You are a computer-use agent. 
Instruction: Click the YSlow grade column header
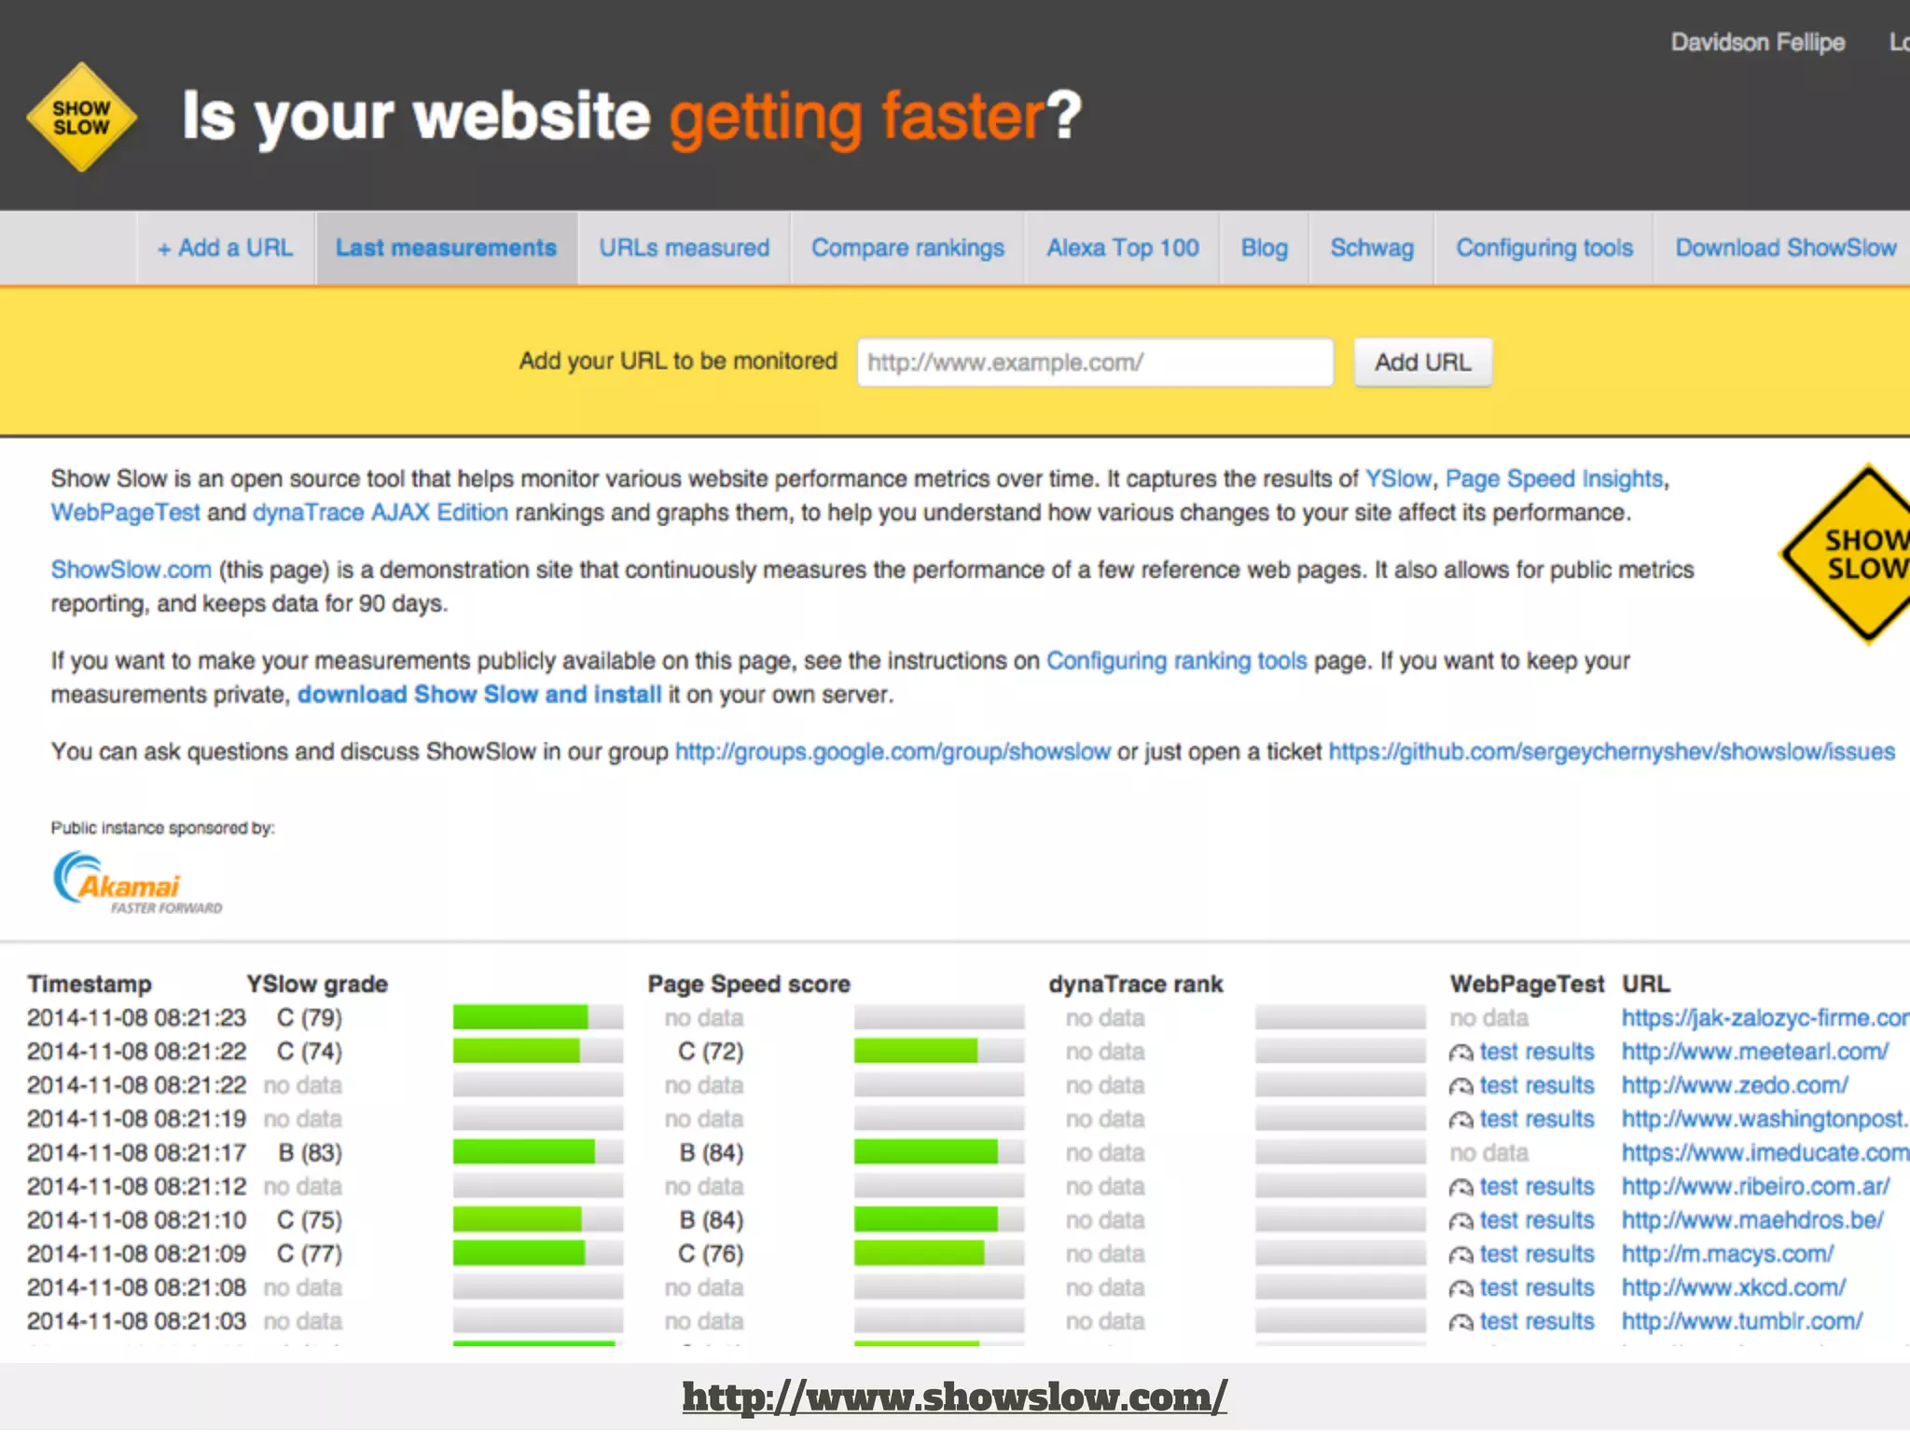[317, 984]
